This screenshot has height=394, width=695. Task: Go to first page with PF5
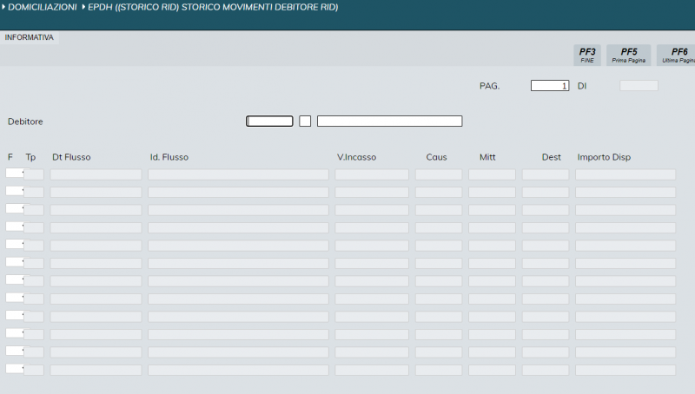[628, 55]
